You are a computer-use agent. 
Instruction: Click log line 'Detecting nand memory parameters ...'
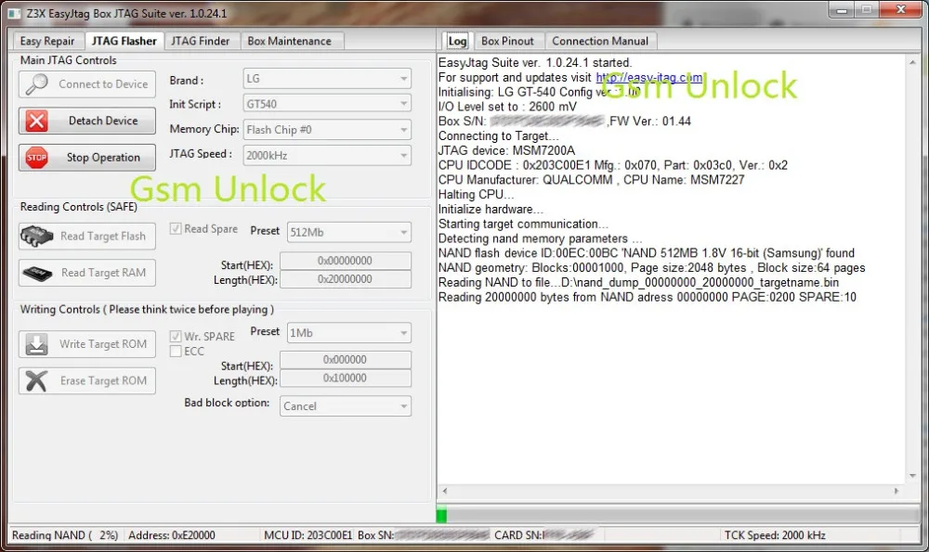pyautogui.click(x=541, y=239)
